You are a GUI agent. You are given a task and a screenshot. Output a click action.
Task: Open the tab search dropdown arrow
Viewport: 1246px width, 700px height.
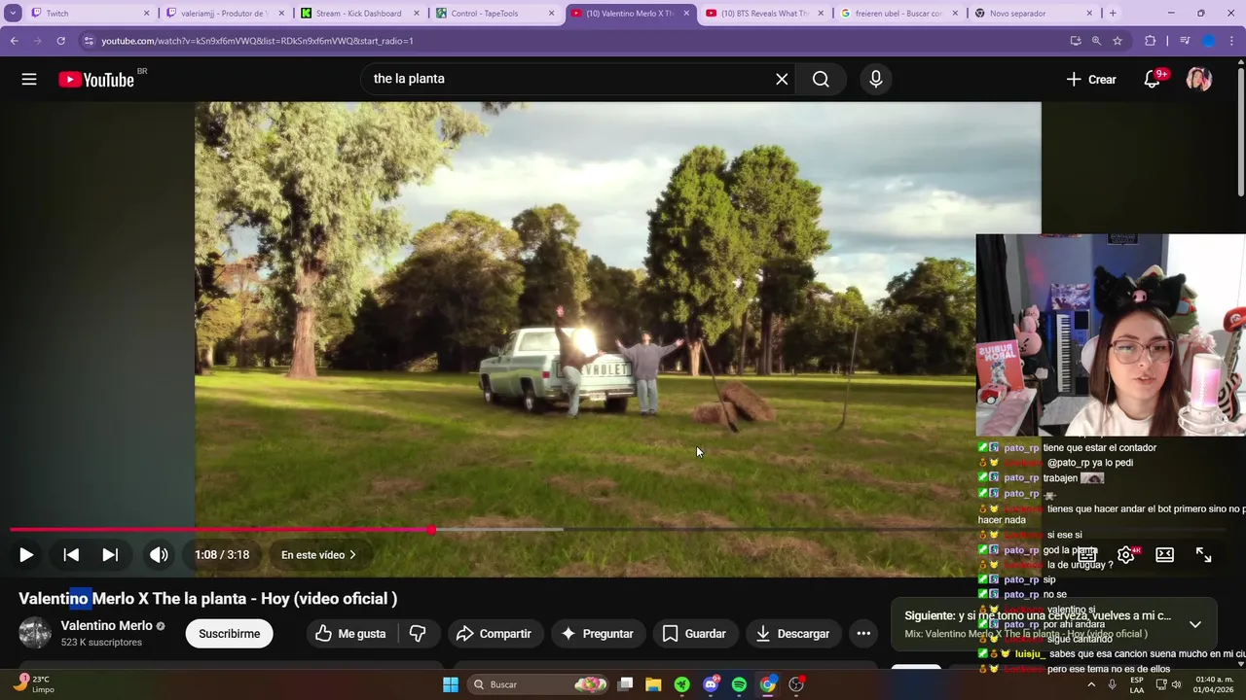tap(14, 14)
